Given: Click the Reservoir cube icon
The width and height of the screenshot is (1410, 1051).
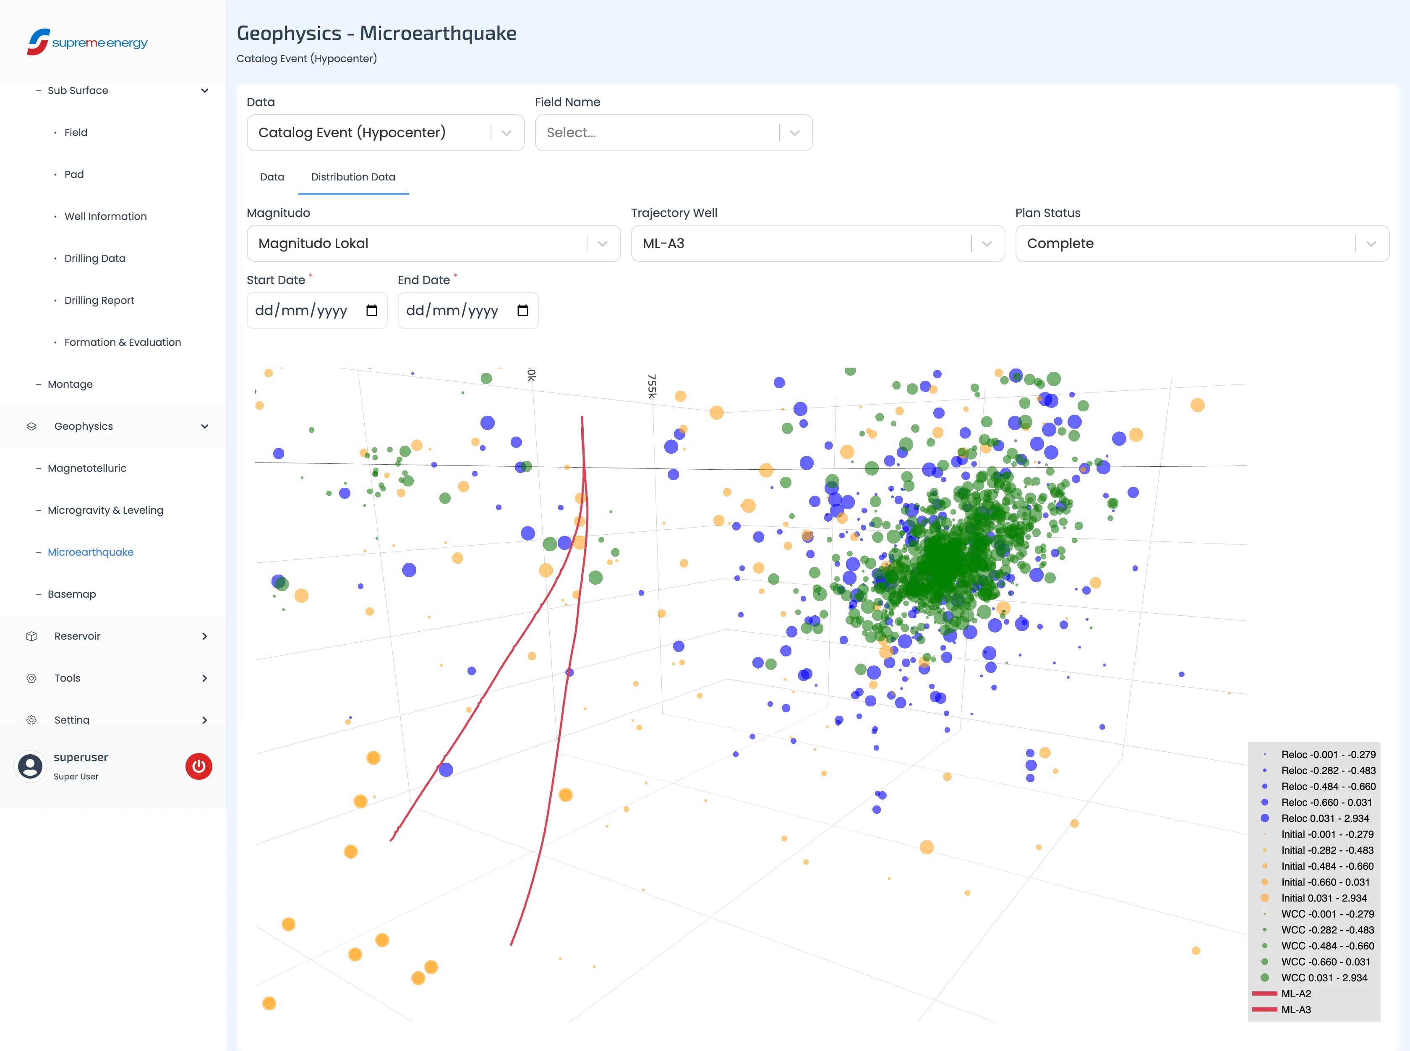Looking at the screenshot, I should 31,636.
